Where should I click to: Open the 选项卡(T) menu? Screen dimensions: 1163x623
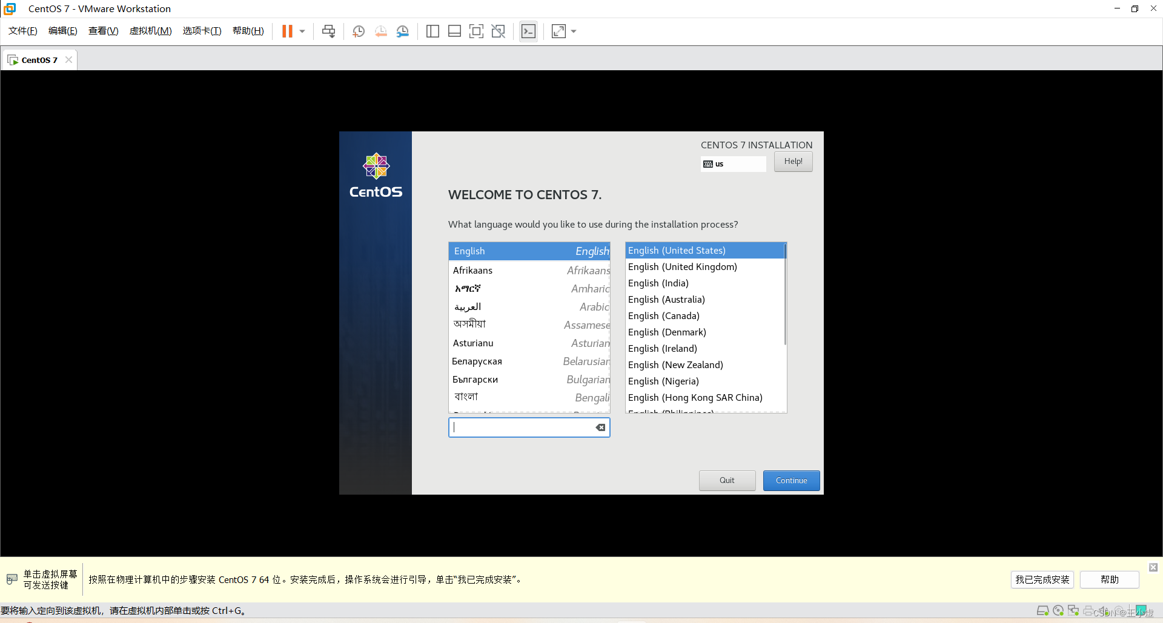coord(202,31)
